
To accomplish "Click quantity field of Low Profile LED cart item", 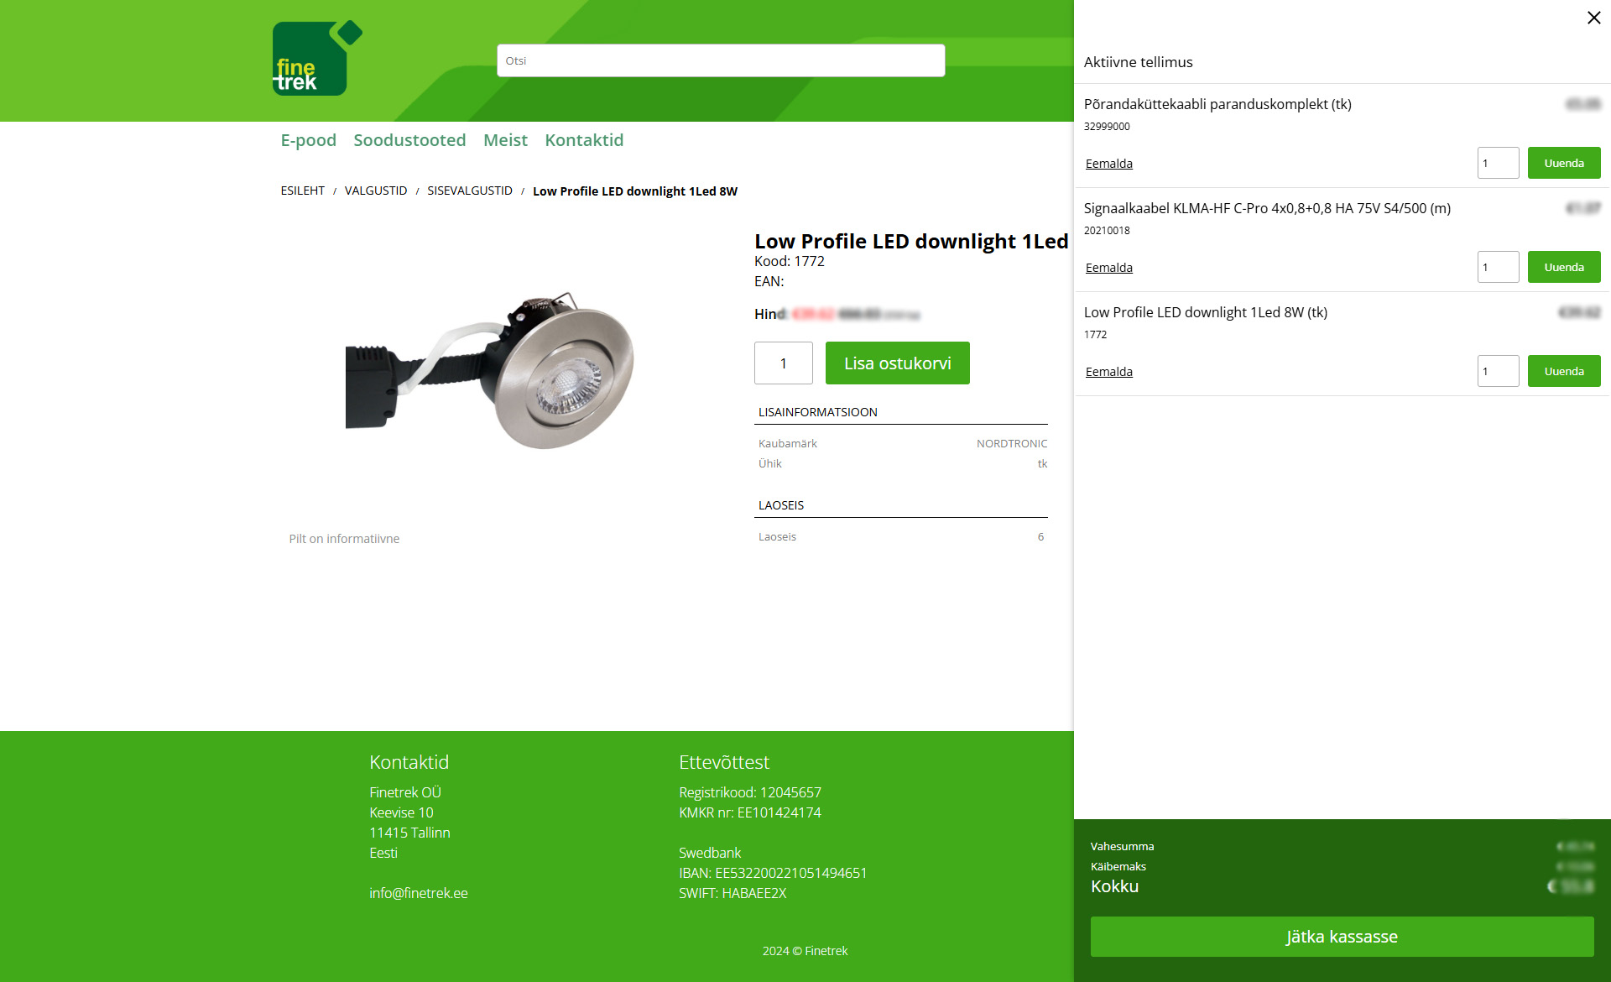I will pos(1498,371).
